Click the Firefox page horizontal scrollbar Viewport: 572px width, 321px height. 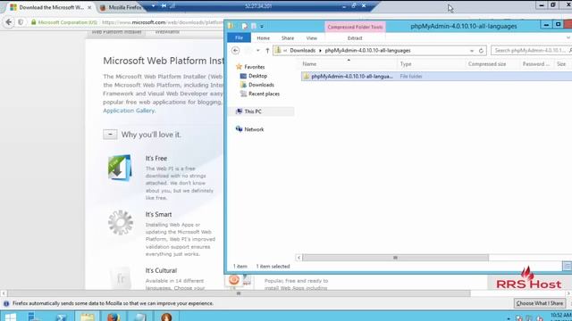coord(239,293)
